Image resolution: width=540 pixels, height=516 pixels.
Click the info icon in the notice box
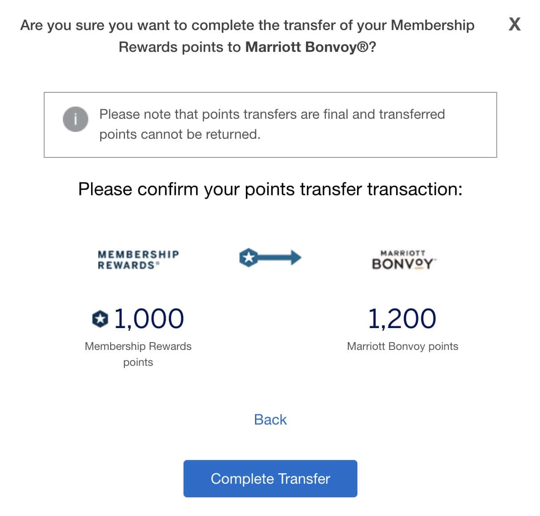pyautogui.click(x=76, y=120)
